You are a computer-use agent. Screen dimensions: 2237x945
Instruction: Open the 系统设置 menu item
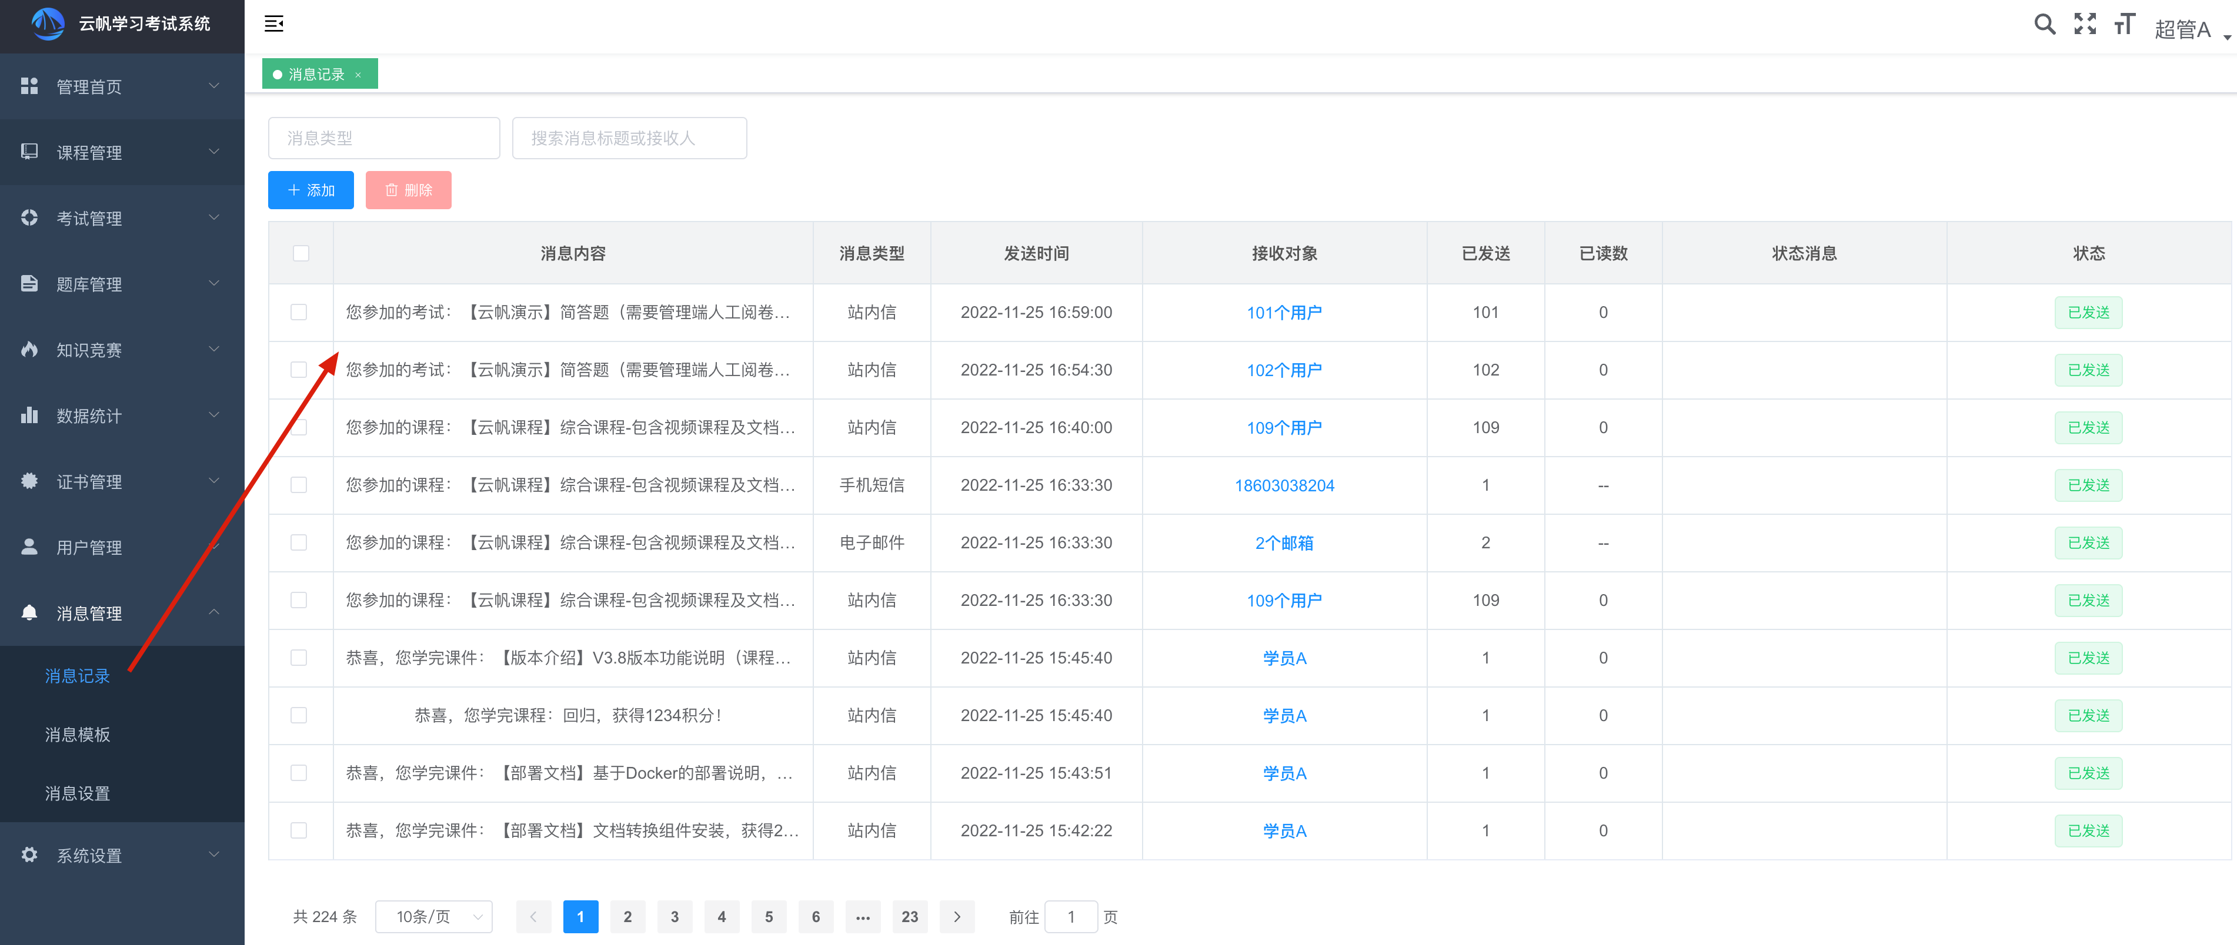coord(122,854)
